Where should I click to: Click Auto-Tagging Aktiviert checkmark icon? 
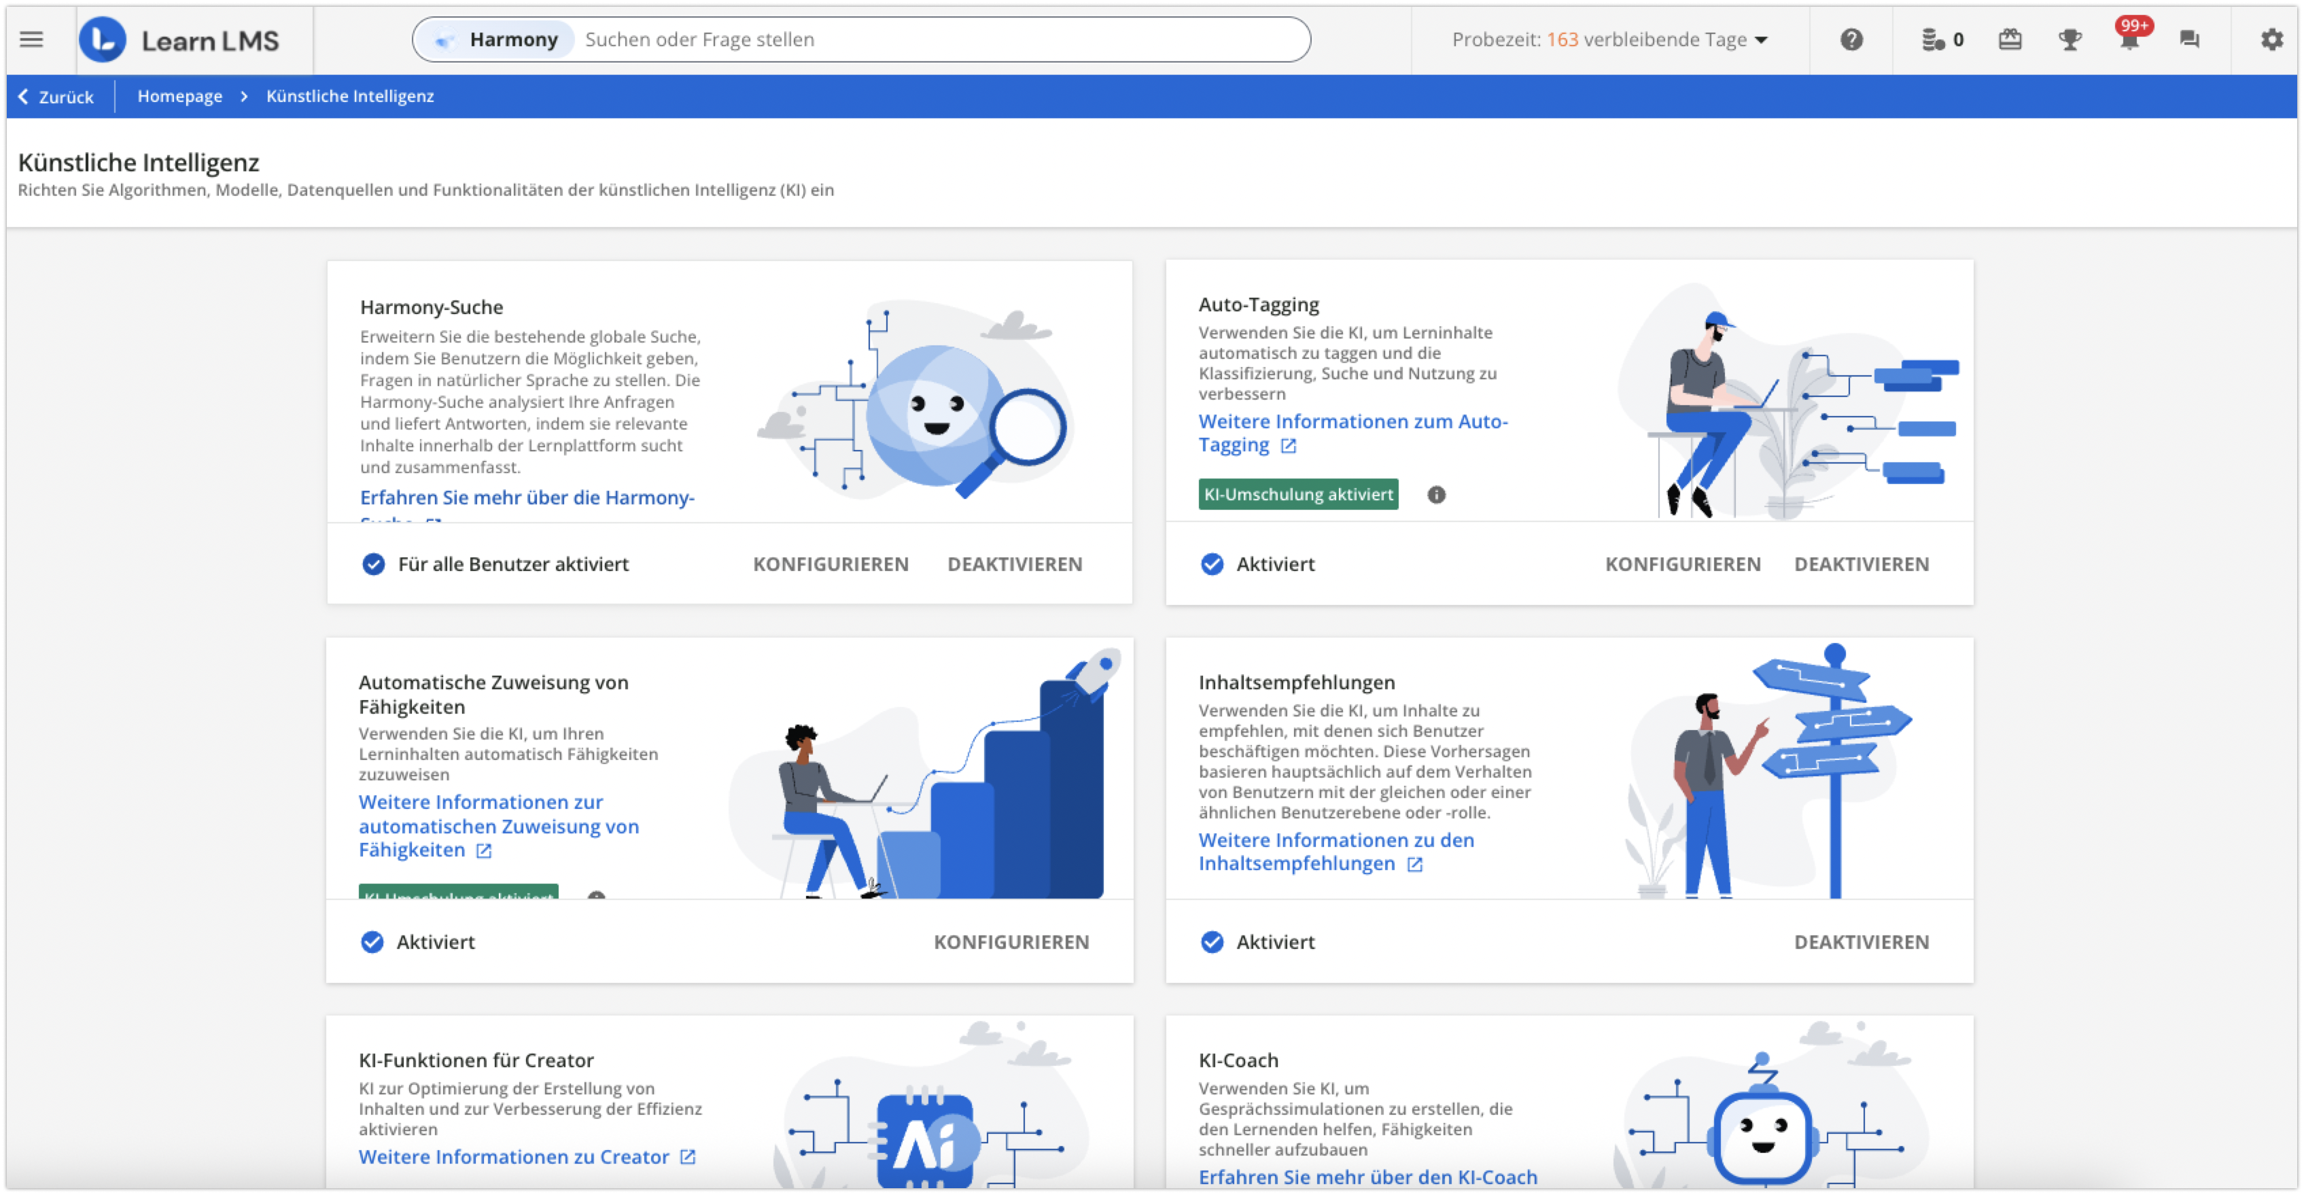point(1211,564)
